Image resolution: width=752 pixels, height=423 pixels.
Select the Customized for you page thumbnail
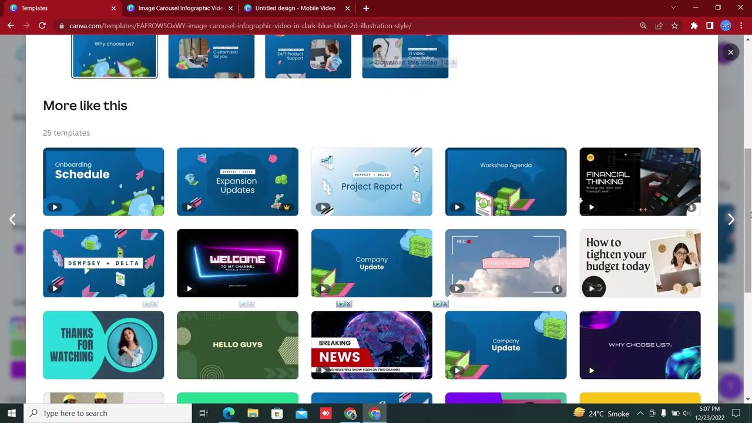(x=211, y=56)
